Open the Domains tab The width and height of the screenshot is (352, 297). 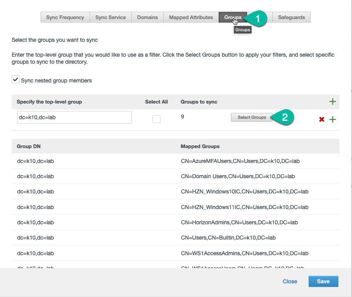click(148, 17)
